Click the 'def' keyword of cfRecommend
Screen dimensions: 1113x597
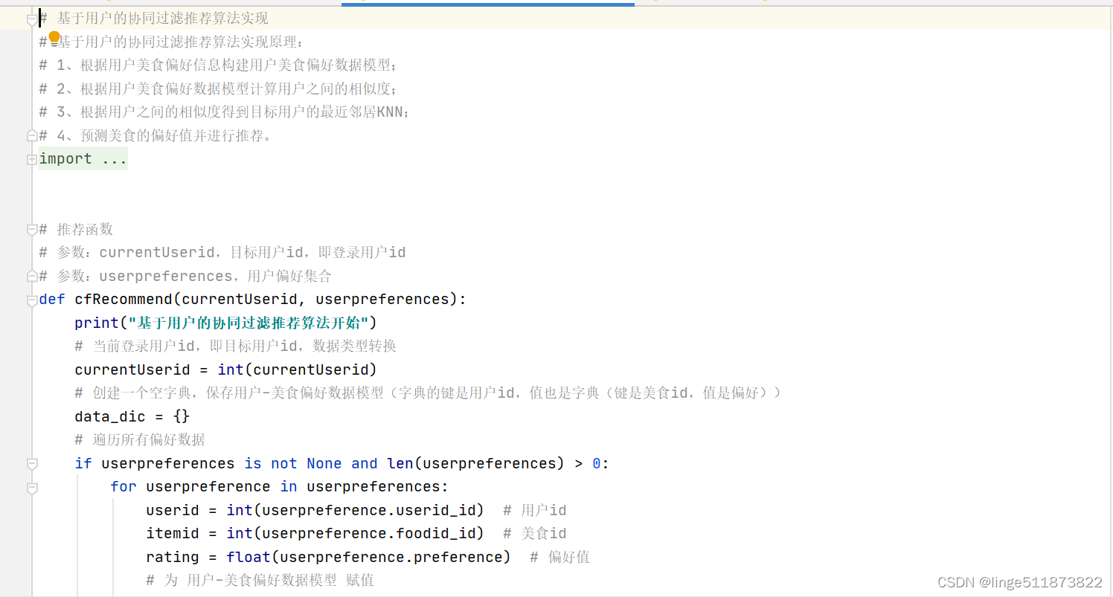[52, 300]
